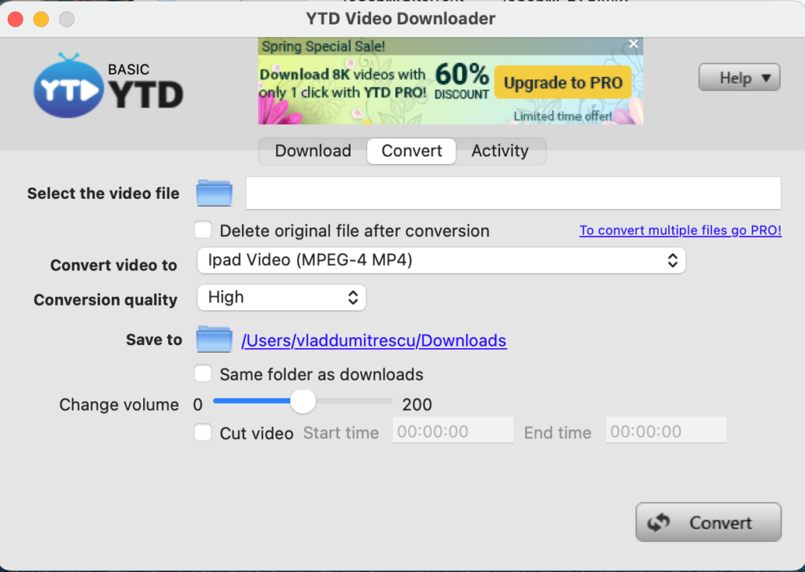
Task: Click the video file path input field
Action: tap(513, 192)
